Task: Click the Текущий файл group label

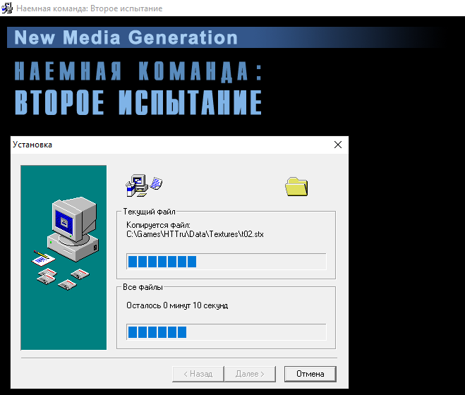Action: (x=149, y=212)
